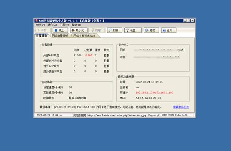Click the 退出 exit toolbar button
This screenshot has height=151, width=231.
coord(151,30)
